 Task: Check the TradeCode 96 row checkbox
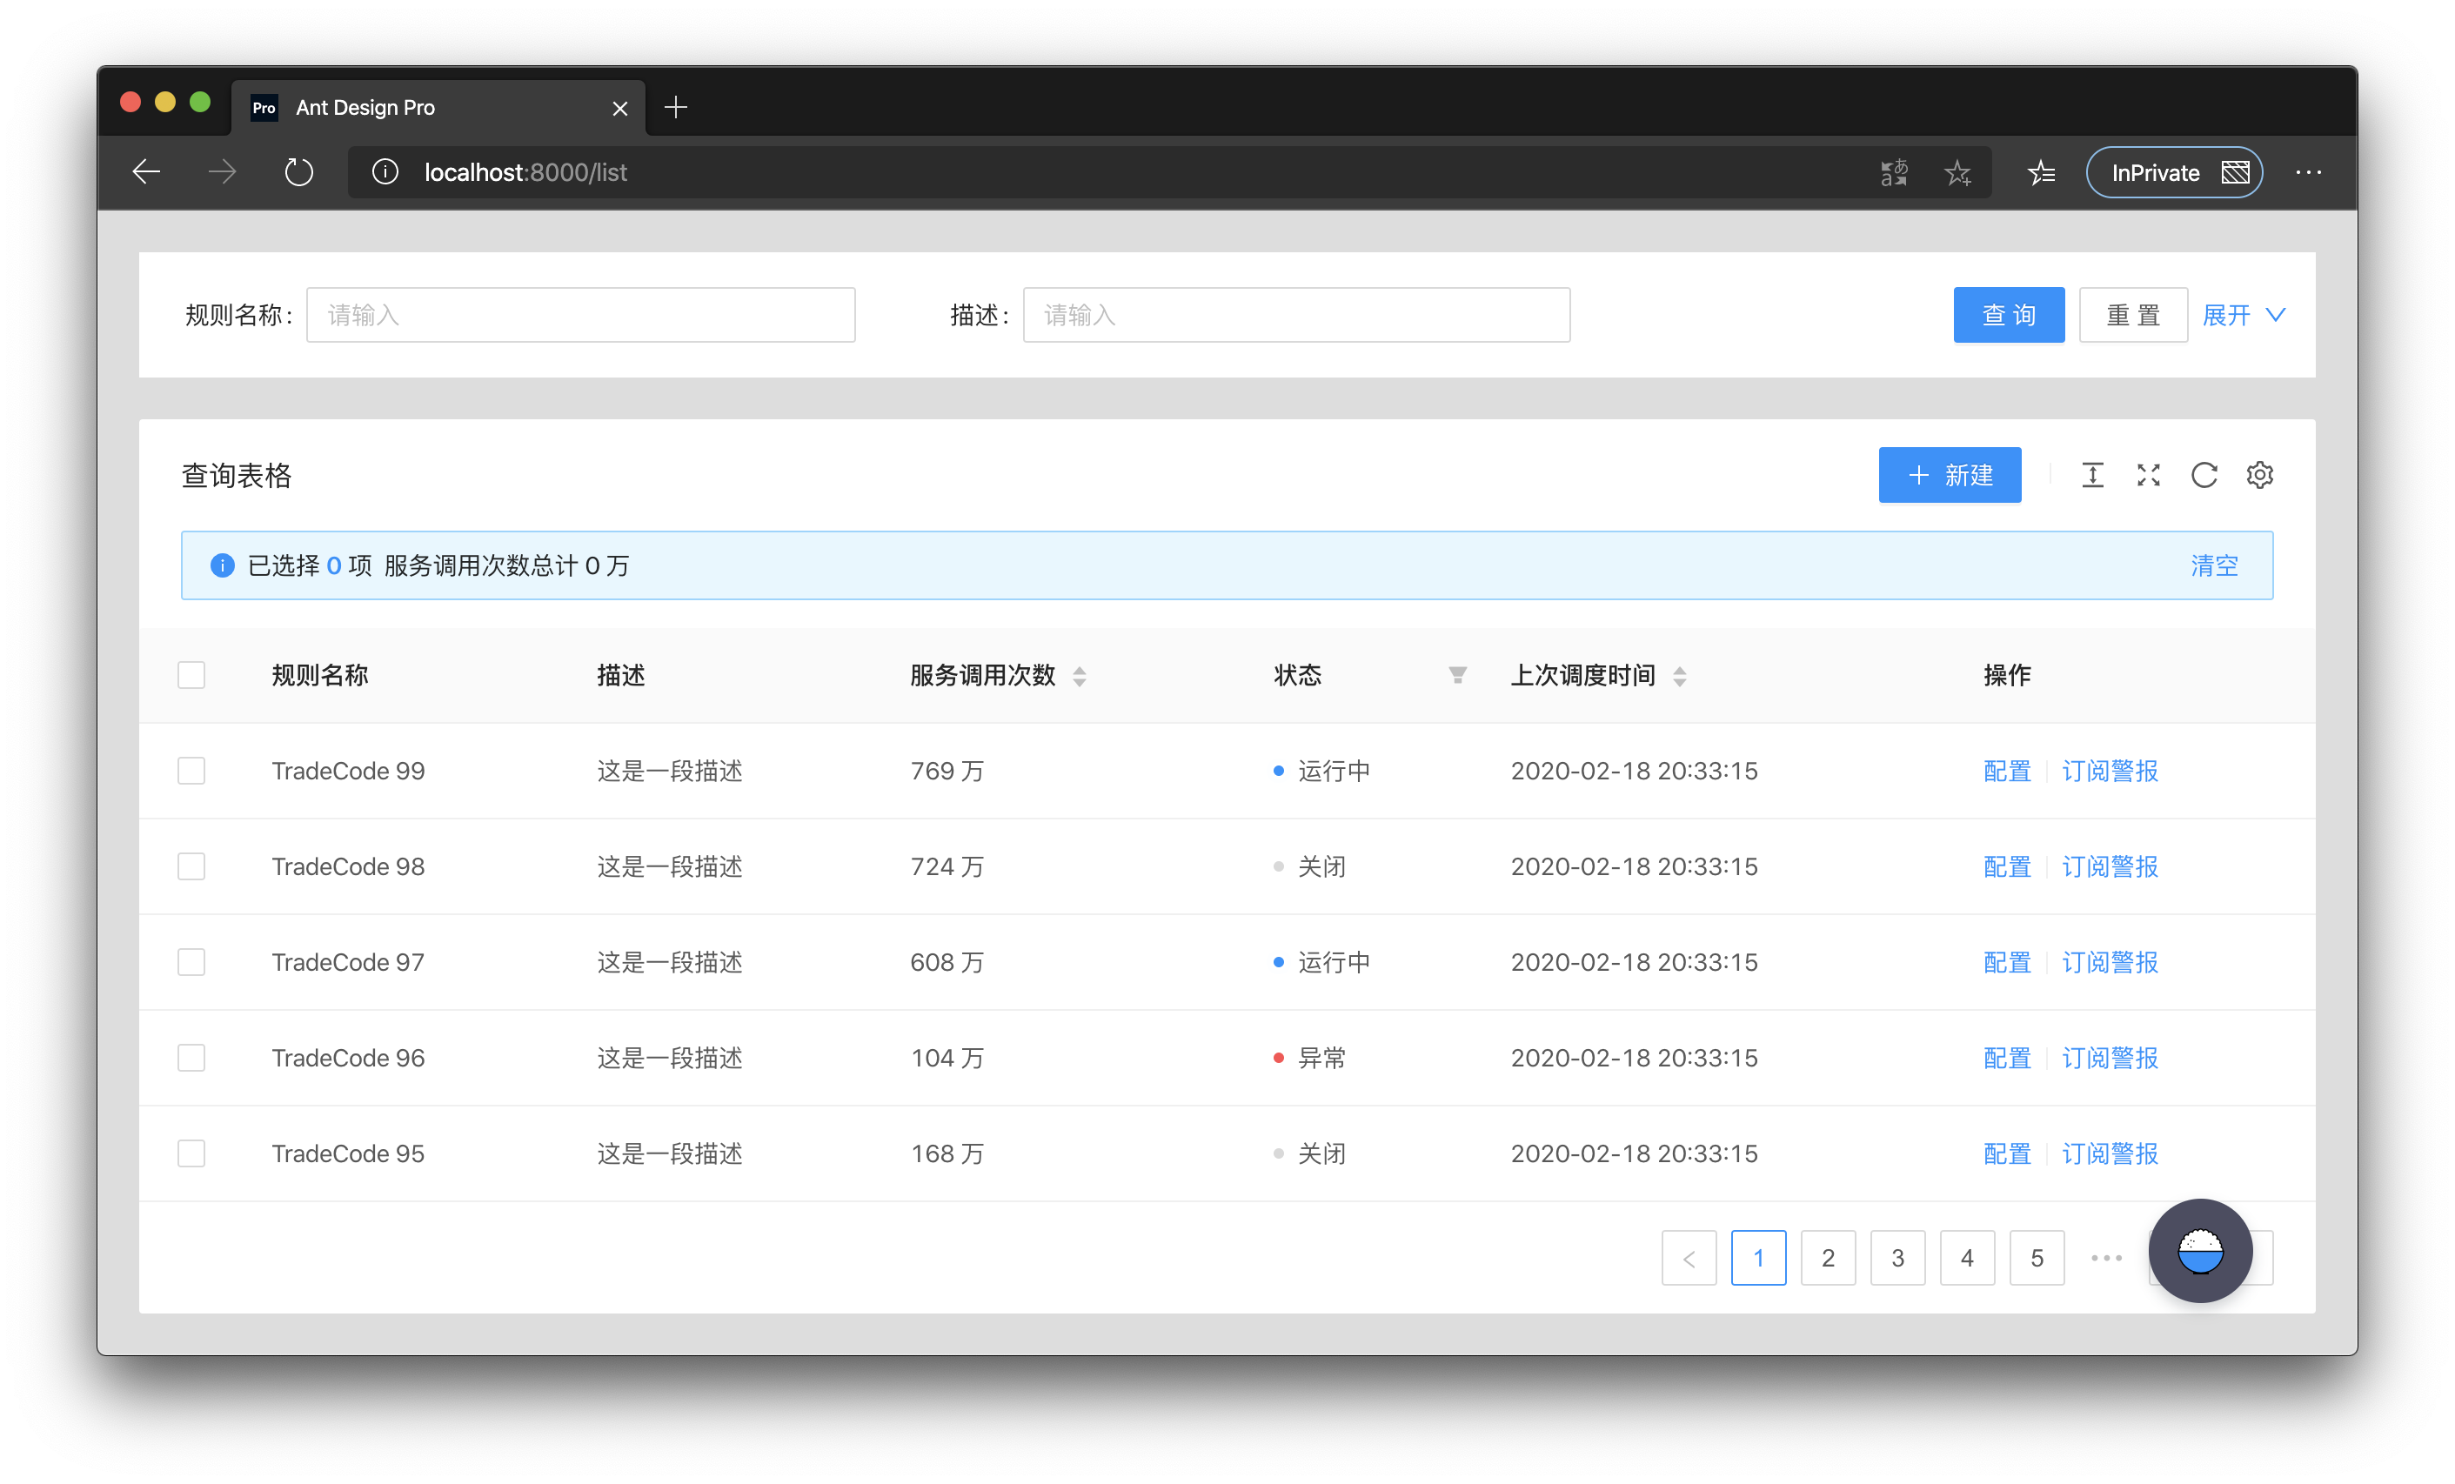click(191, 1058)
